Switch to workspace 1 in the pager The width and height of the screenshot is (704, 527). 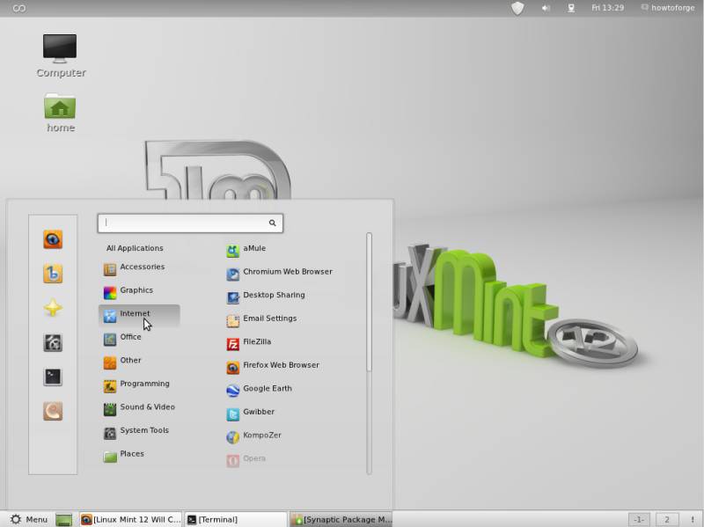639,520
